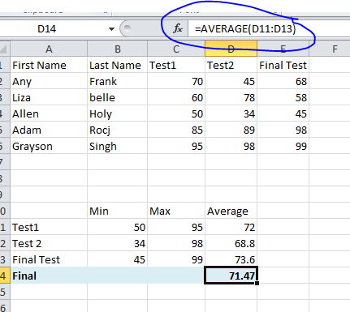Select column B header
Image resolution: width=350 pixels, height=312 pixels.
pos(118,49)
